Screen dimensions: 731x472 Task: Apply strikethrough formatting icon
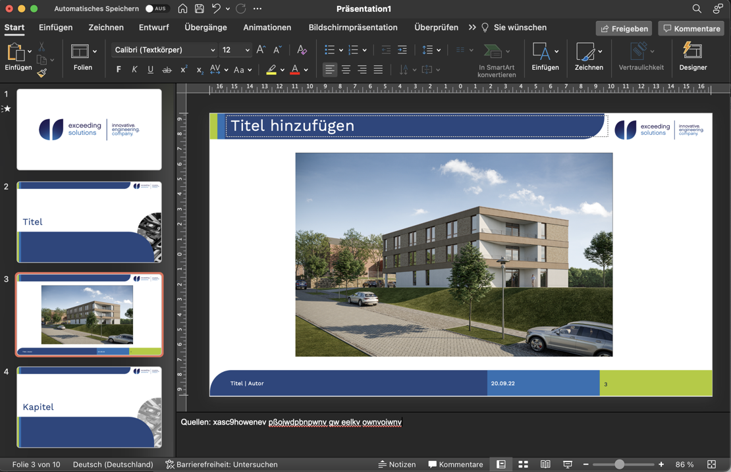[x=167, y=70]
